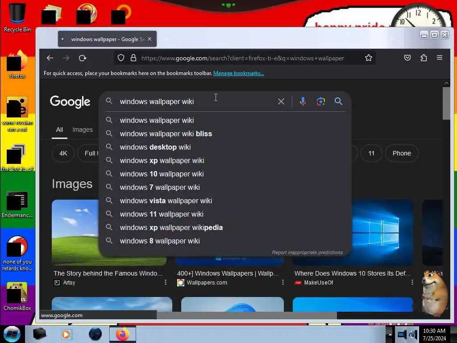Open the Firefox hamburger application menu
This screenshot has height=343, width=457.
(x=440, y=58)
